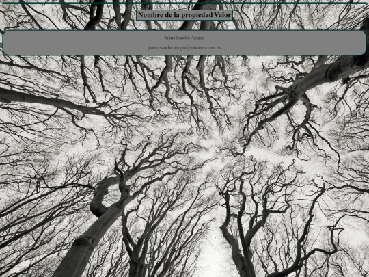Click the email jaime.sancho.aragon@alumnos.upm.es

coord(184,48)
